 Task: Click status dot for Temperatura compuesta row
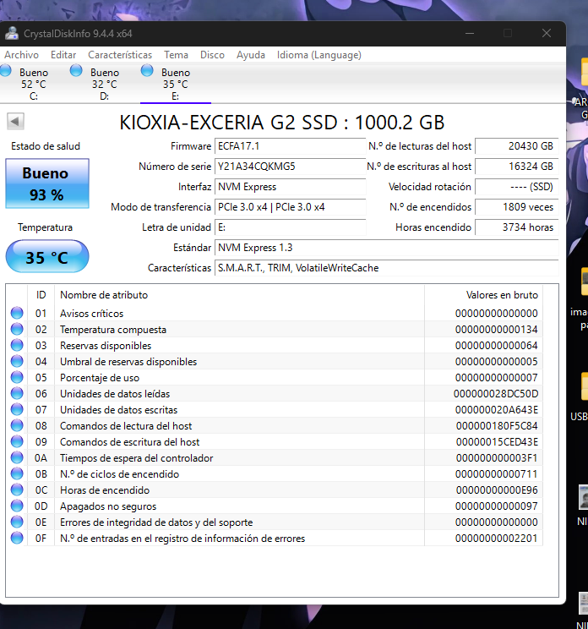pos(17,329)
